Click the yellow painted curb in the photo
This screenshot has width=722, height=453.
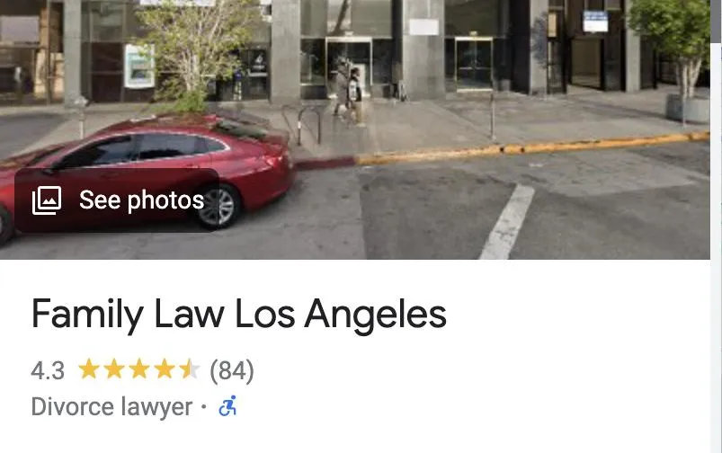pyautogui.click(x=531, y=148)
